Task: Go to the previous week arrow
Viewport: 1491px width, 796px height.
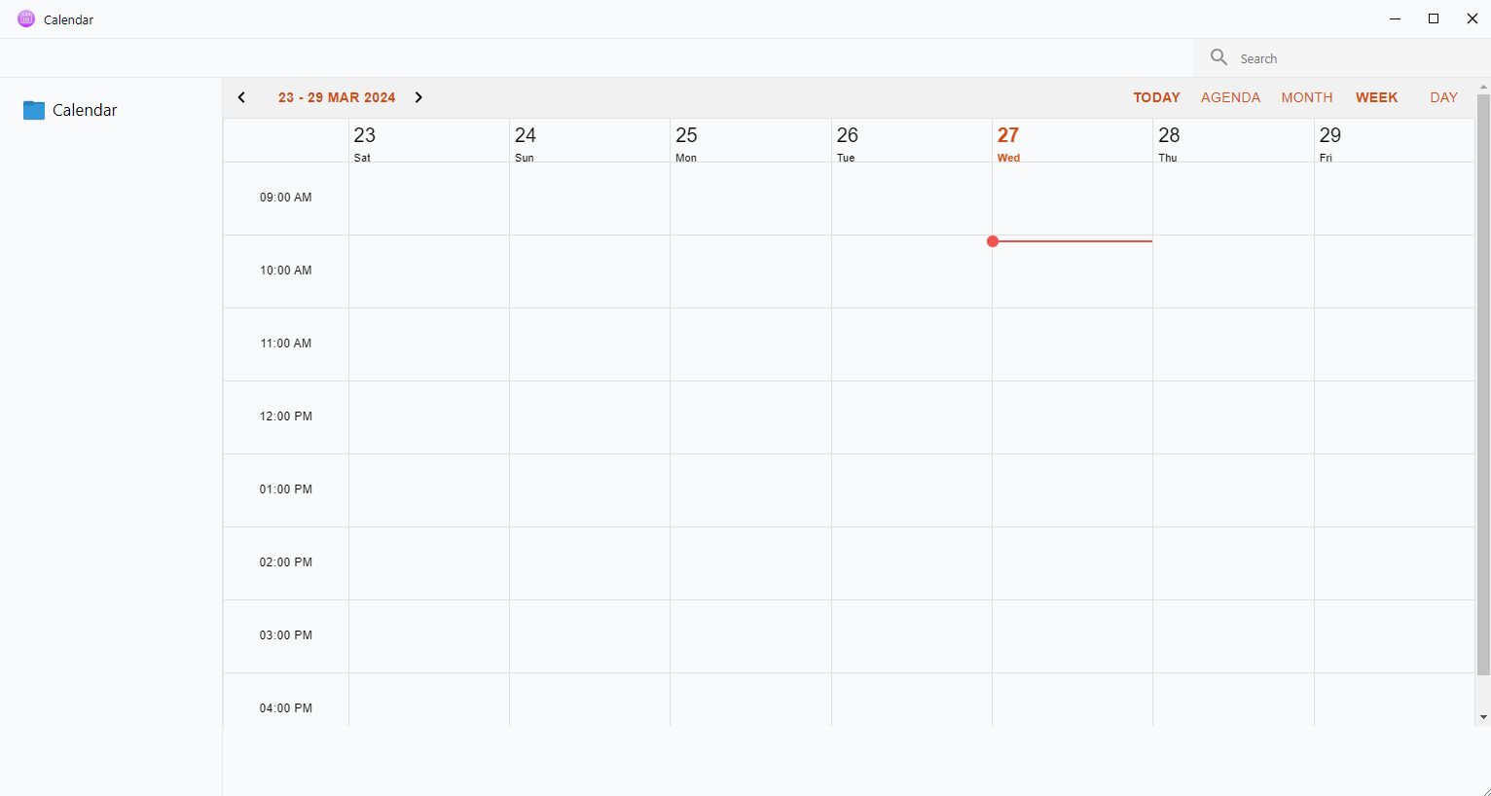Action: (x=241, y=97)
